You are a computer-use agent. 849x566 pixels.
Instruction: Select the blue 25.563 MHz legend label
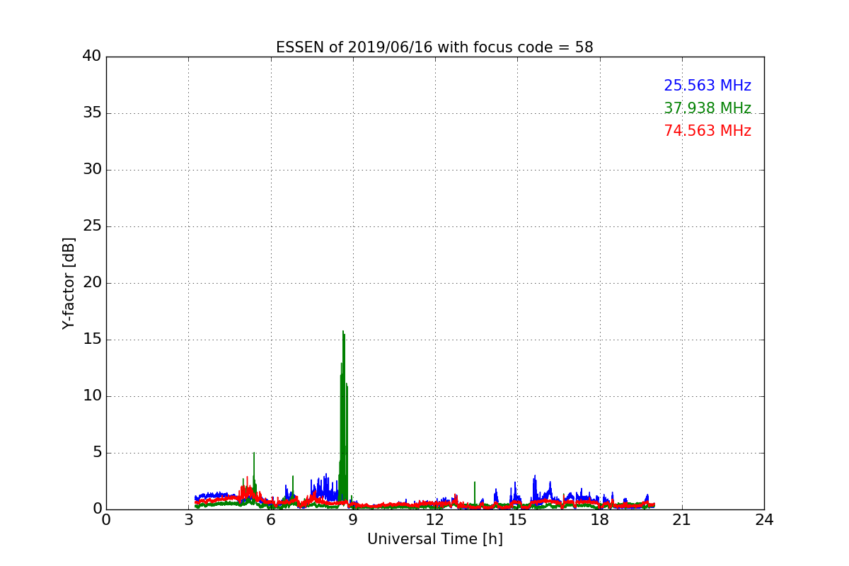707,86
